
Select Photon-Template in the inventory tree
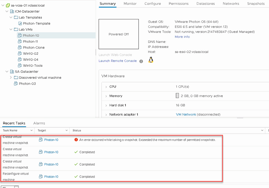coord(36,23)
